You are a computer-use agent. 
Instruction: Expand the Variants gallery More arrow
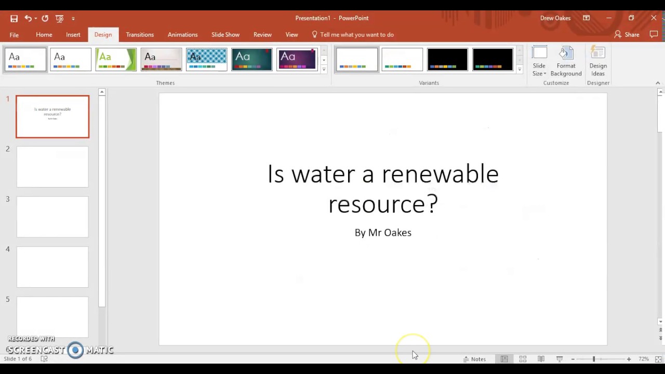(x=520, y=69)
